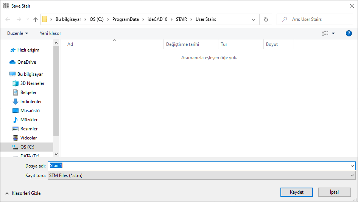Click the view layout icon in toolbar
Image resolution: width=358 pixels, height=202 pixels.
(x=325, y=33)
